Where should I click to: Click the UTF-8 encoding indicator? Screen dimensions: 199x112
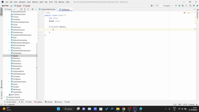click(x=185, y=105)
